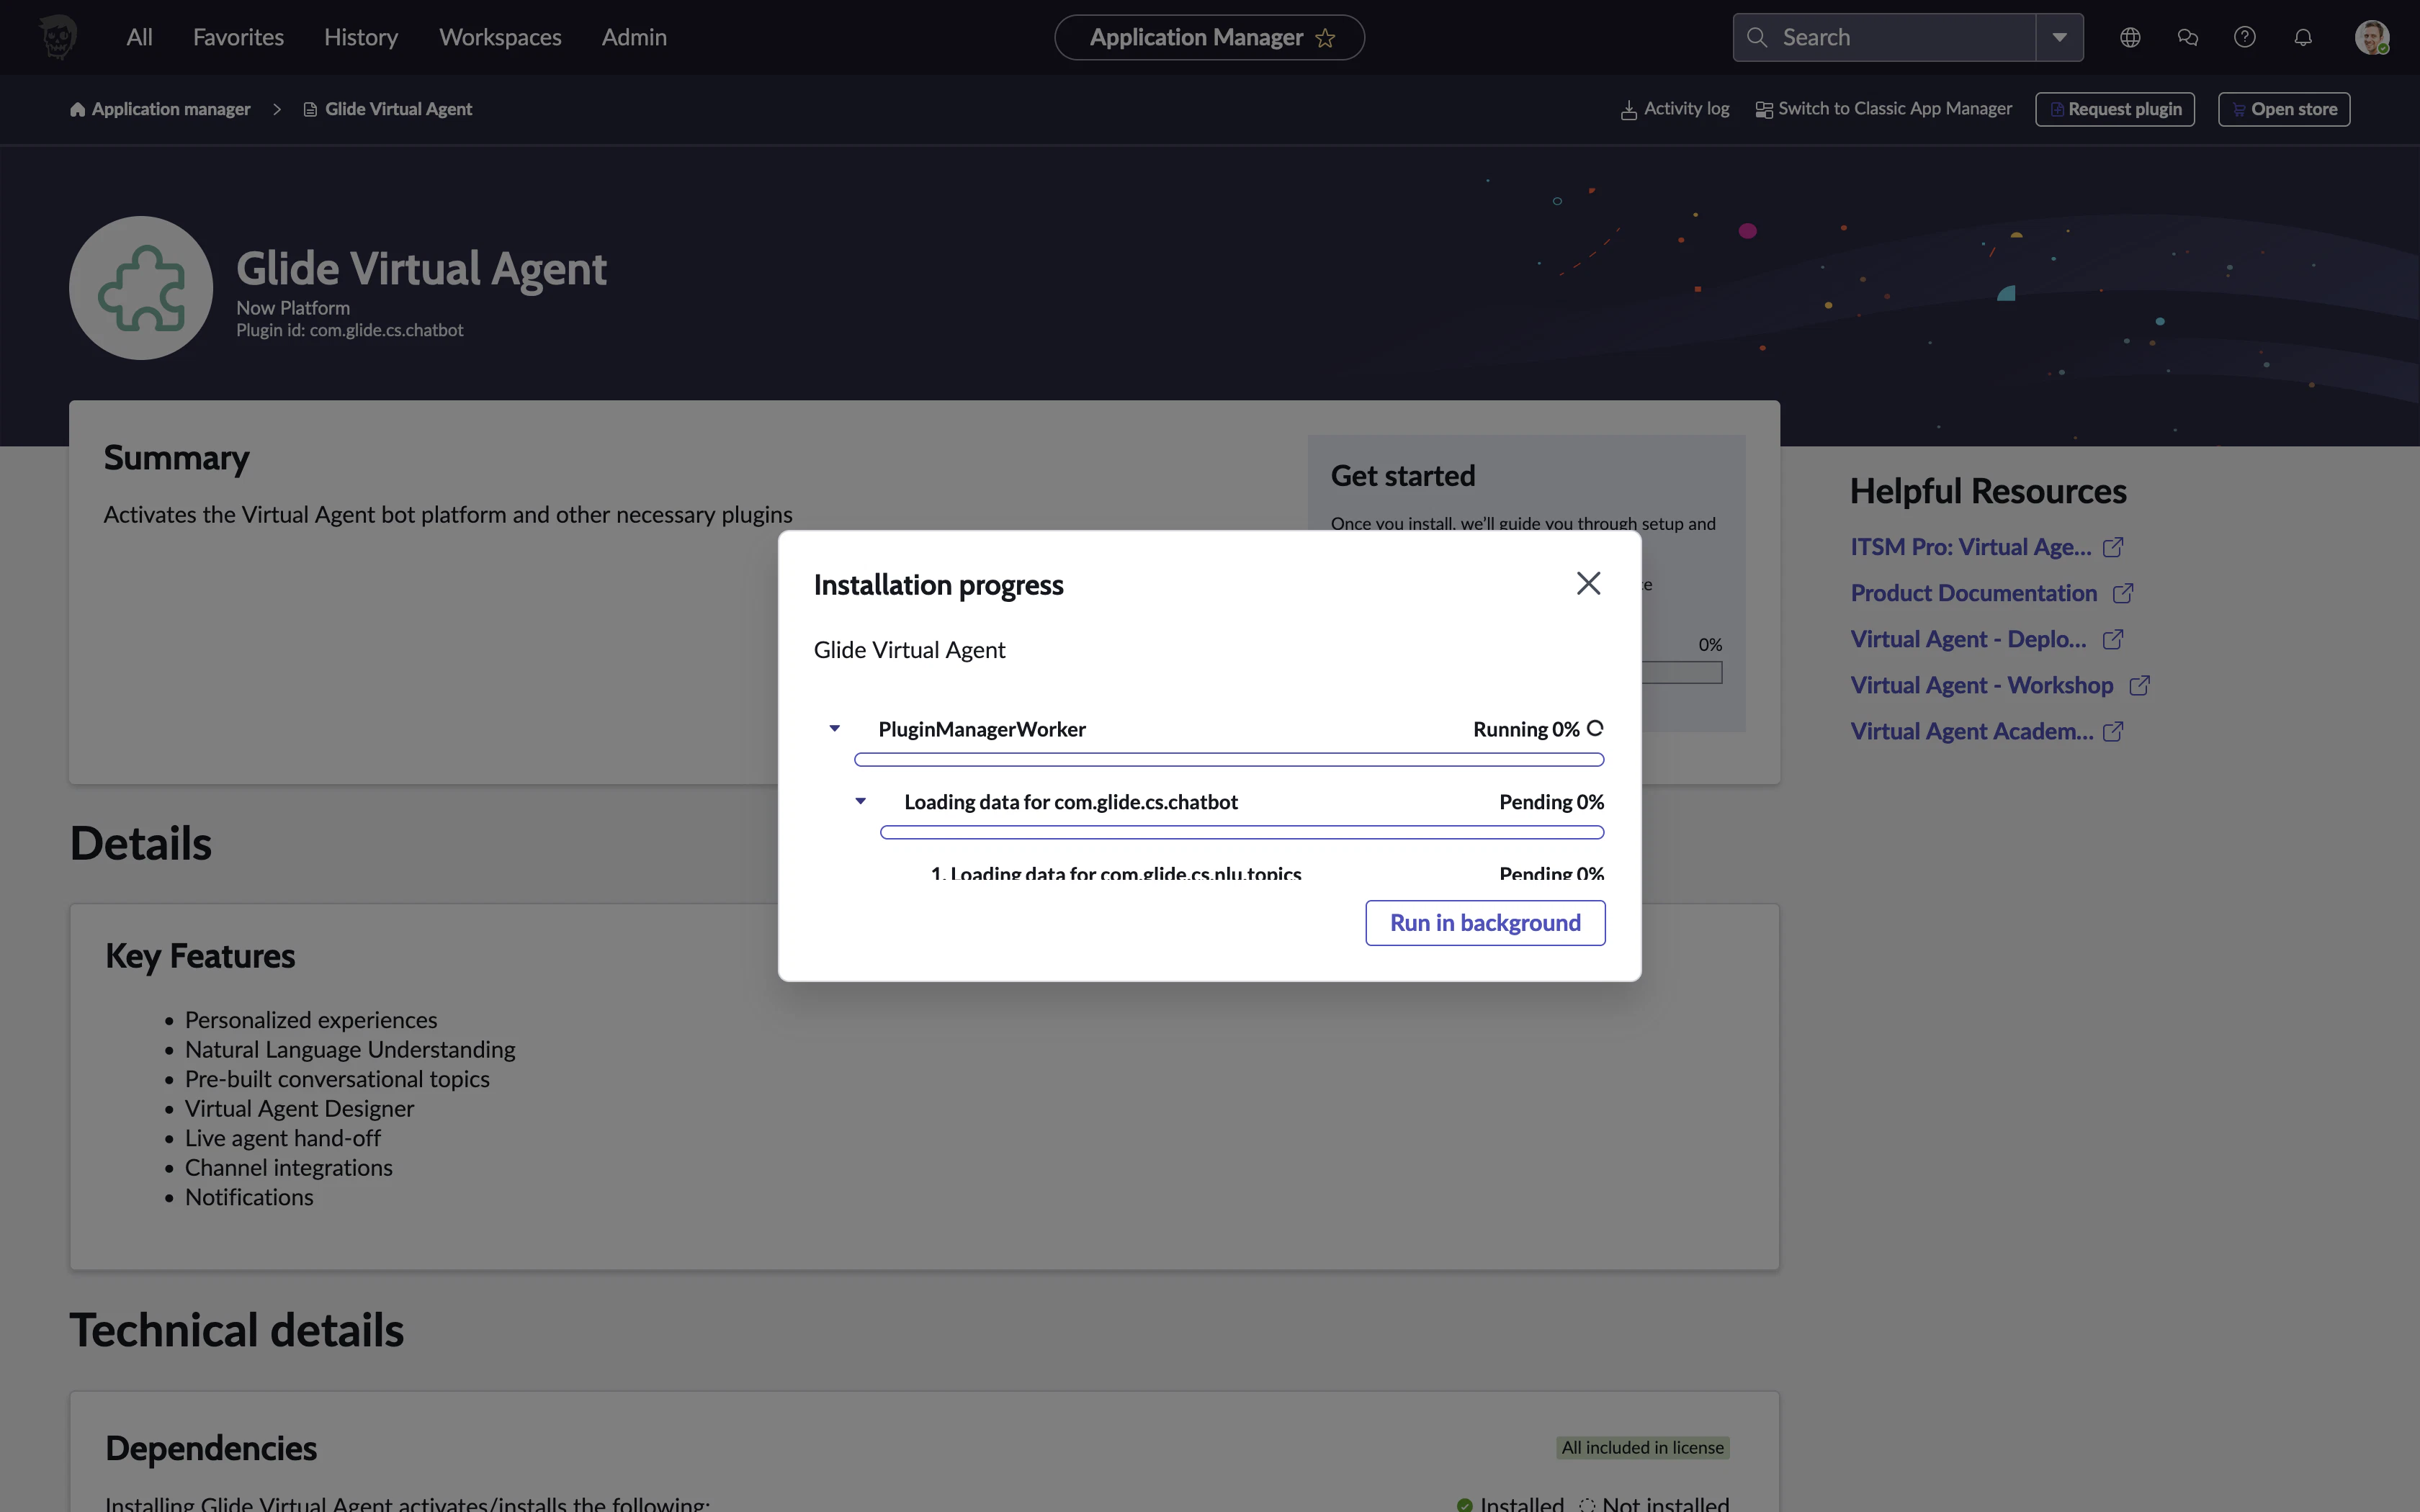Open the chat sidebar discussions icon
The height and width of the screenshot is (1512, 2420).
tap(2188, 38)
